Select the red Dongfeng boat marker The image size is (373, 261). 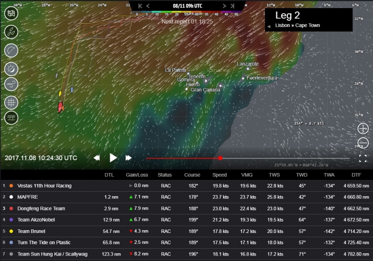60,107
